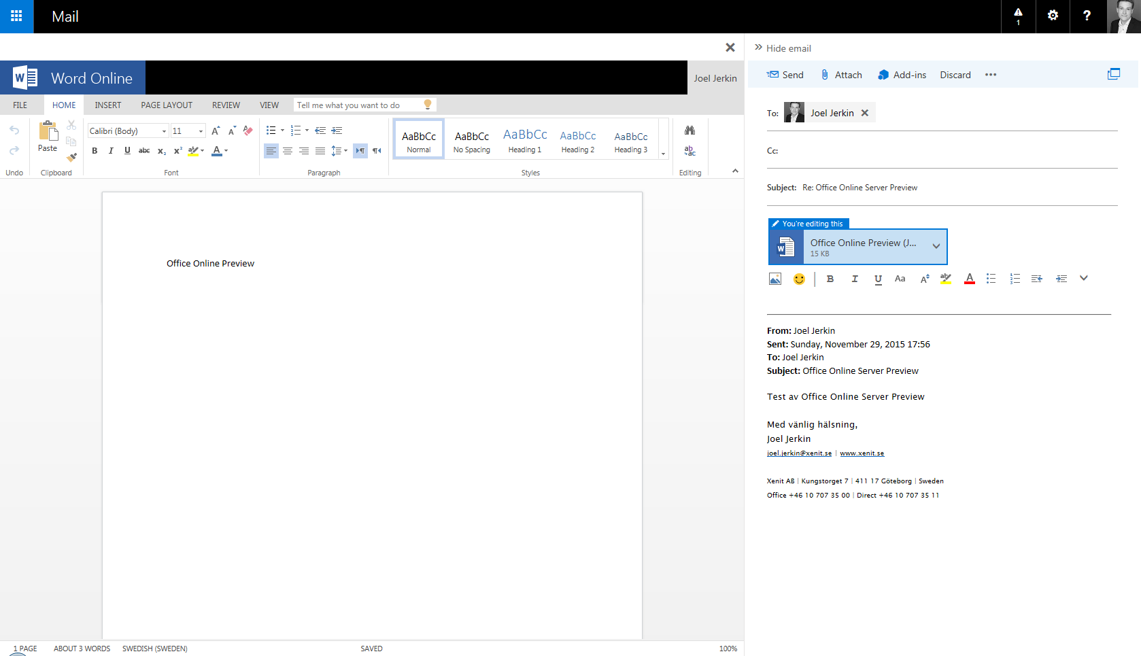This screenshot has width=1141, height=656.
Task: Expand bullets dropdown arrow in Word
Action: click(x=282, y=131)
